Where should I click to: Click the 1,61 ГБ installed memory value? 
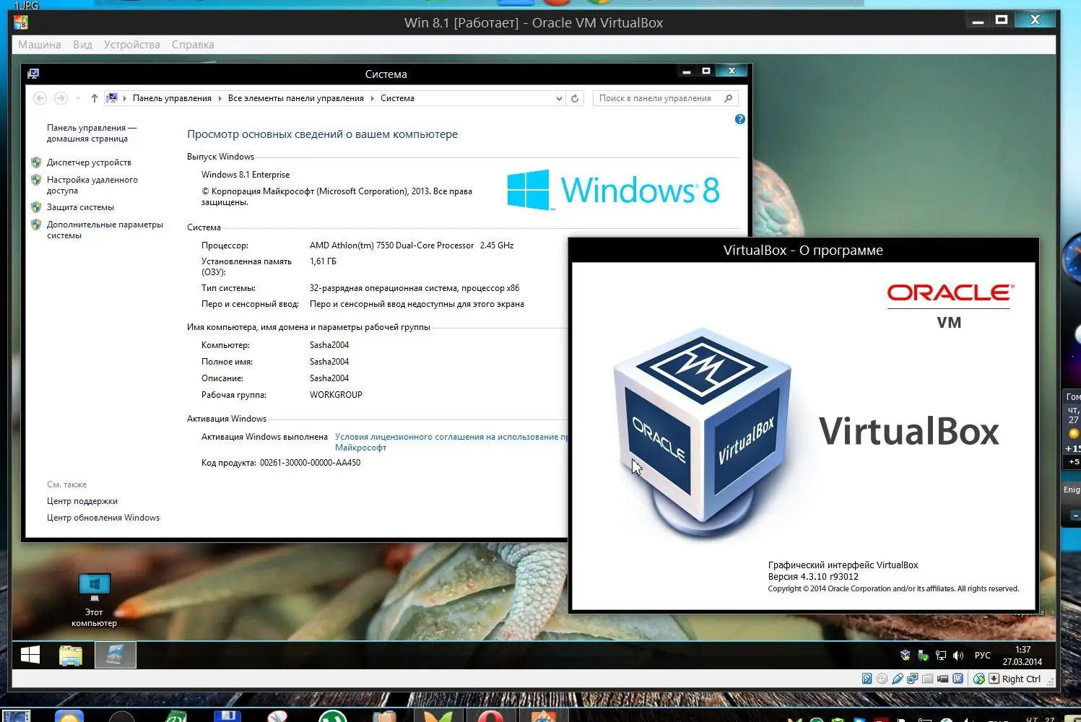click(323, 261)
